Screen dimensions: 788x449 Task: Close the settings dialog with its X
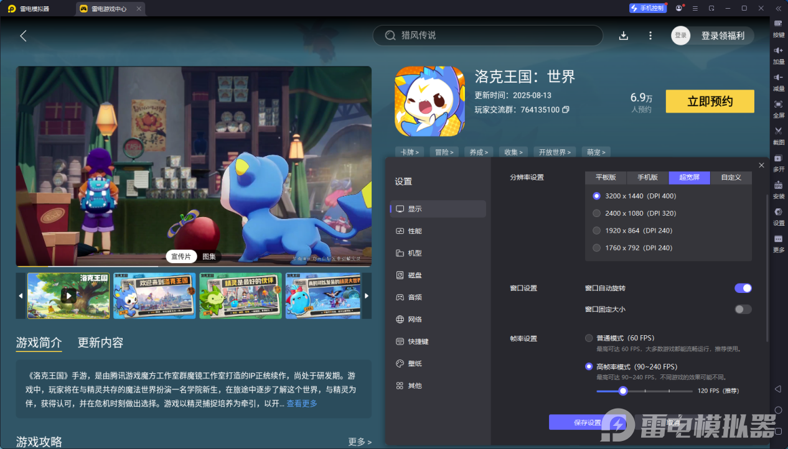coord(761,165)
